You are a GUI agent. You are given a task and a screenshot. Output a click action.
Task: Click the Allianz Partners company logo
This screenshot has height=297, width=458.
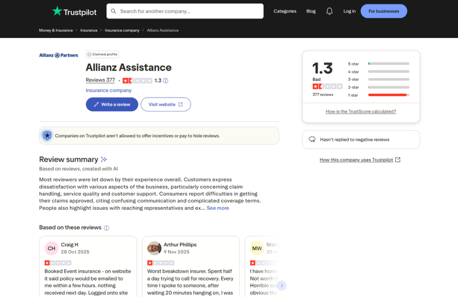pos(59,55)
